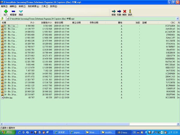This screenshot has height=135, width=180.
Task: Open the Edit (編輯) menu
Action: pos(13,6)
